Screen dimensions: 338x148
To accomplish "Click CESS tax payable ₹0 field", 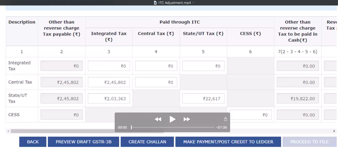I will [x=62, y=115].
